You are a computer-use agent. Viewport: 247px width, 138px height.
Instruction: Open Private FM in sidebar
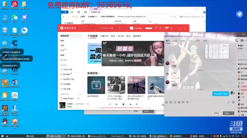coord(64,60)
